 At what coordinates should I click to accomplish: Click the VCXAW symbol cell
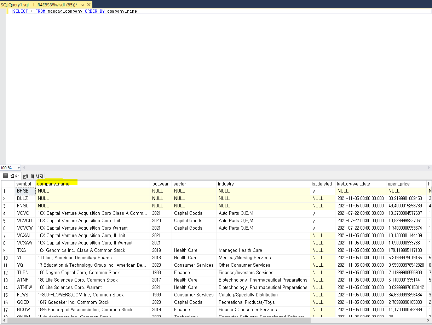pyautogui.click(x=25, y=243)
